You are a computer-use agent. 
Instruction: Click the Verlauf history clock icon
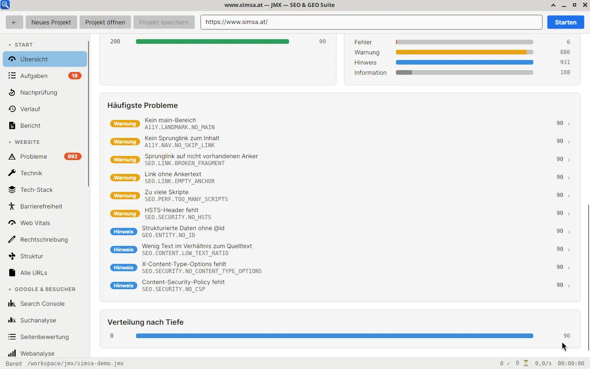12,109
